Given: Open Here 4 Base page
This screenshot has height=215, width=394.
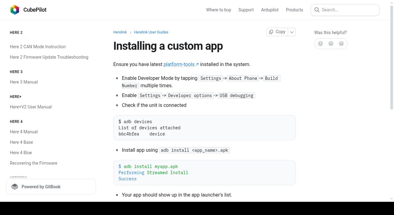Looking at the screenshot, I should click(21, 142).
